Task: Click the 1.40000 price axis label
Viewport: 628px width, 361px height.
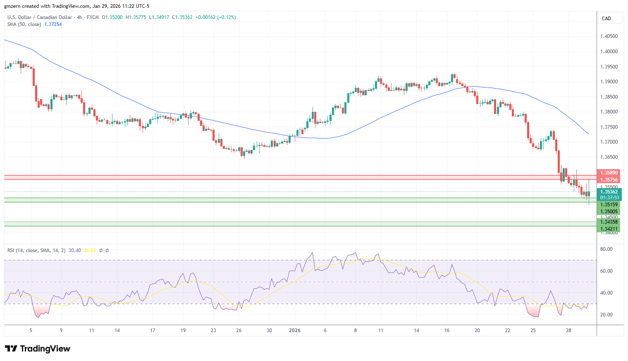Action: (x=609, y=52)
